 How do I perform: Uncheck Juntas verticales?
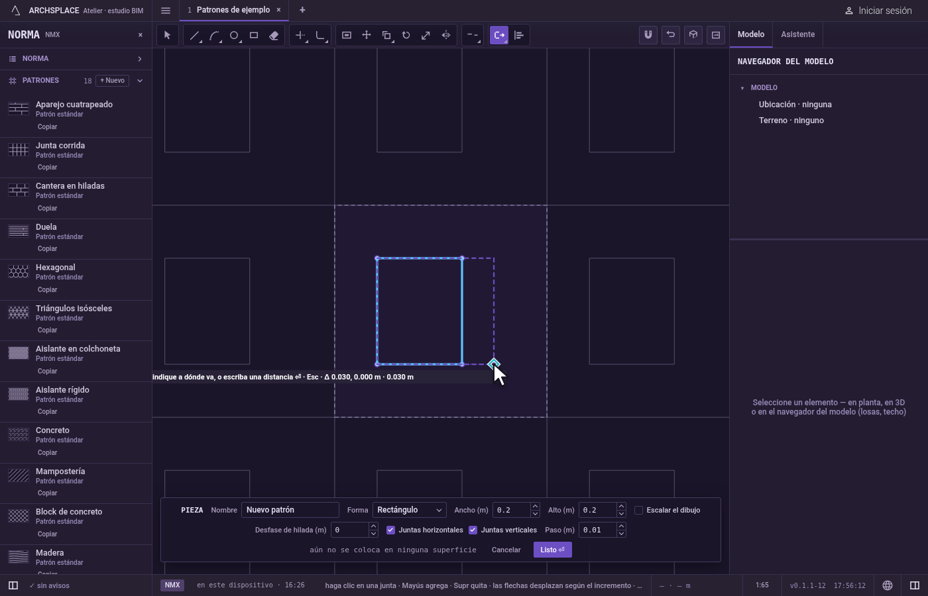pyautogui.click(x=473, y=530)
